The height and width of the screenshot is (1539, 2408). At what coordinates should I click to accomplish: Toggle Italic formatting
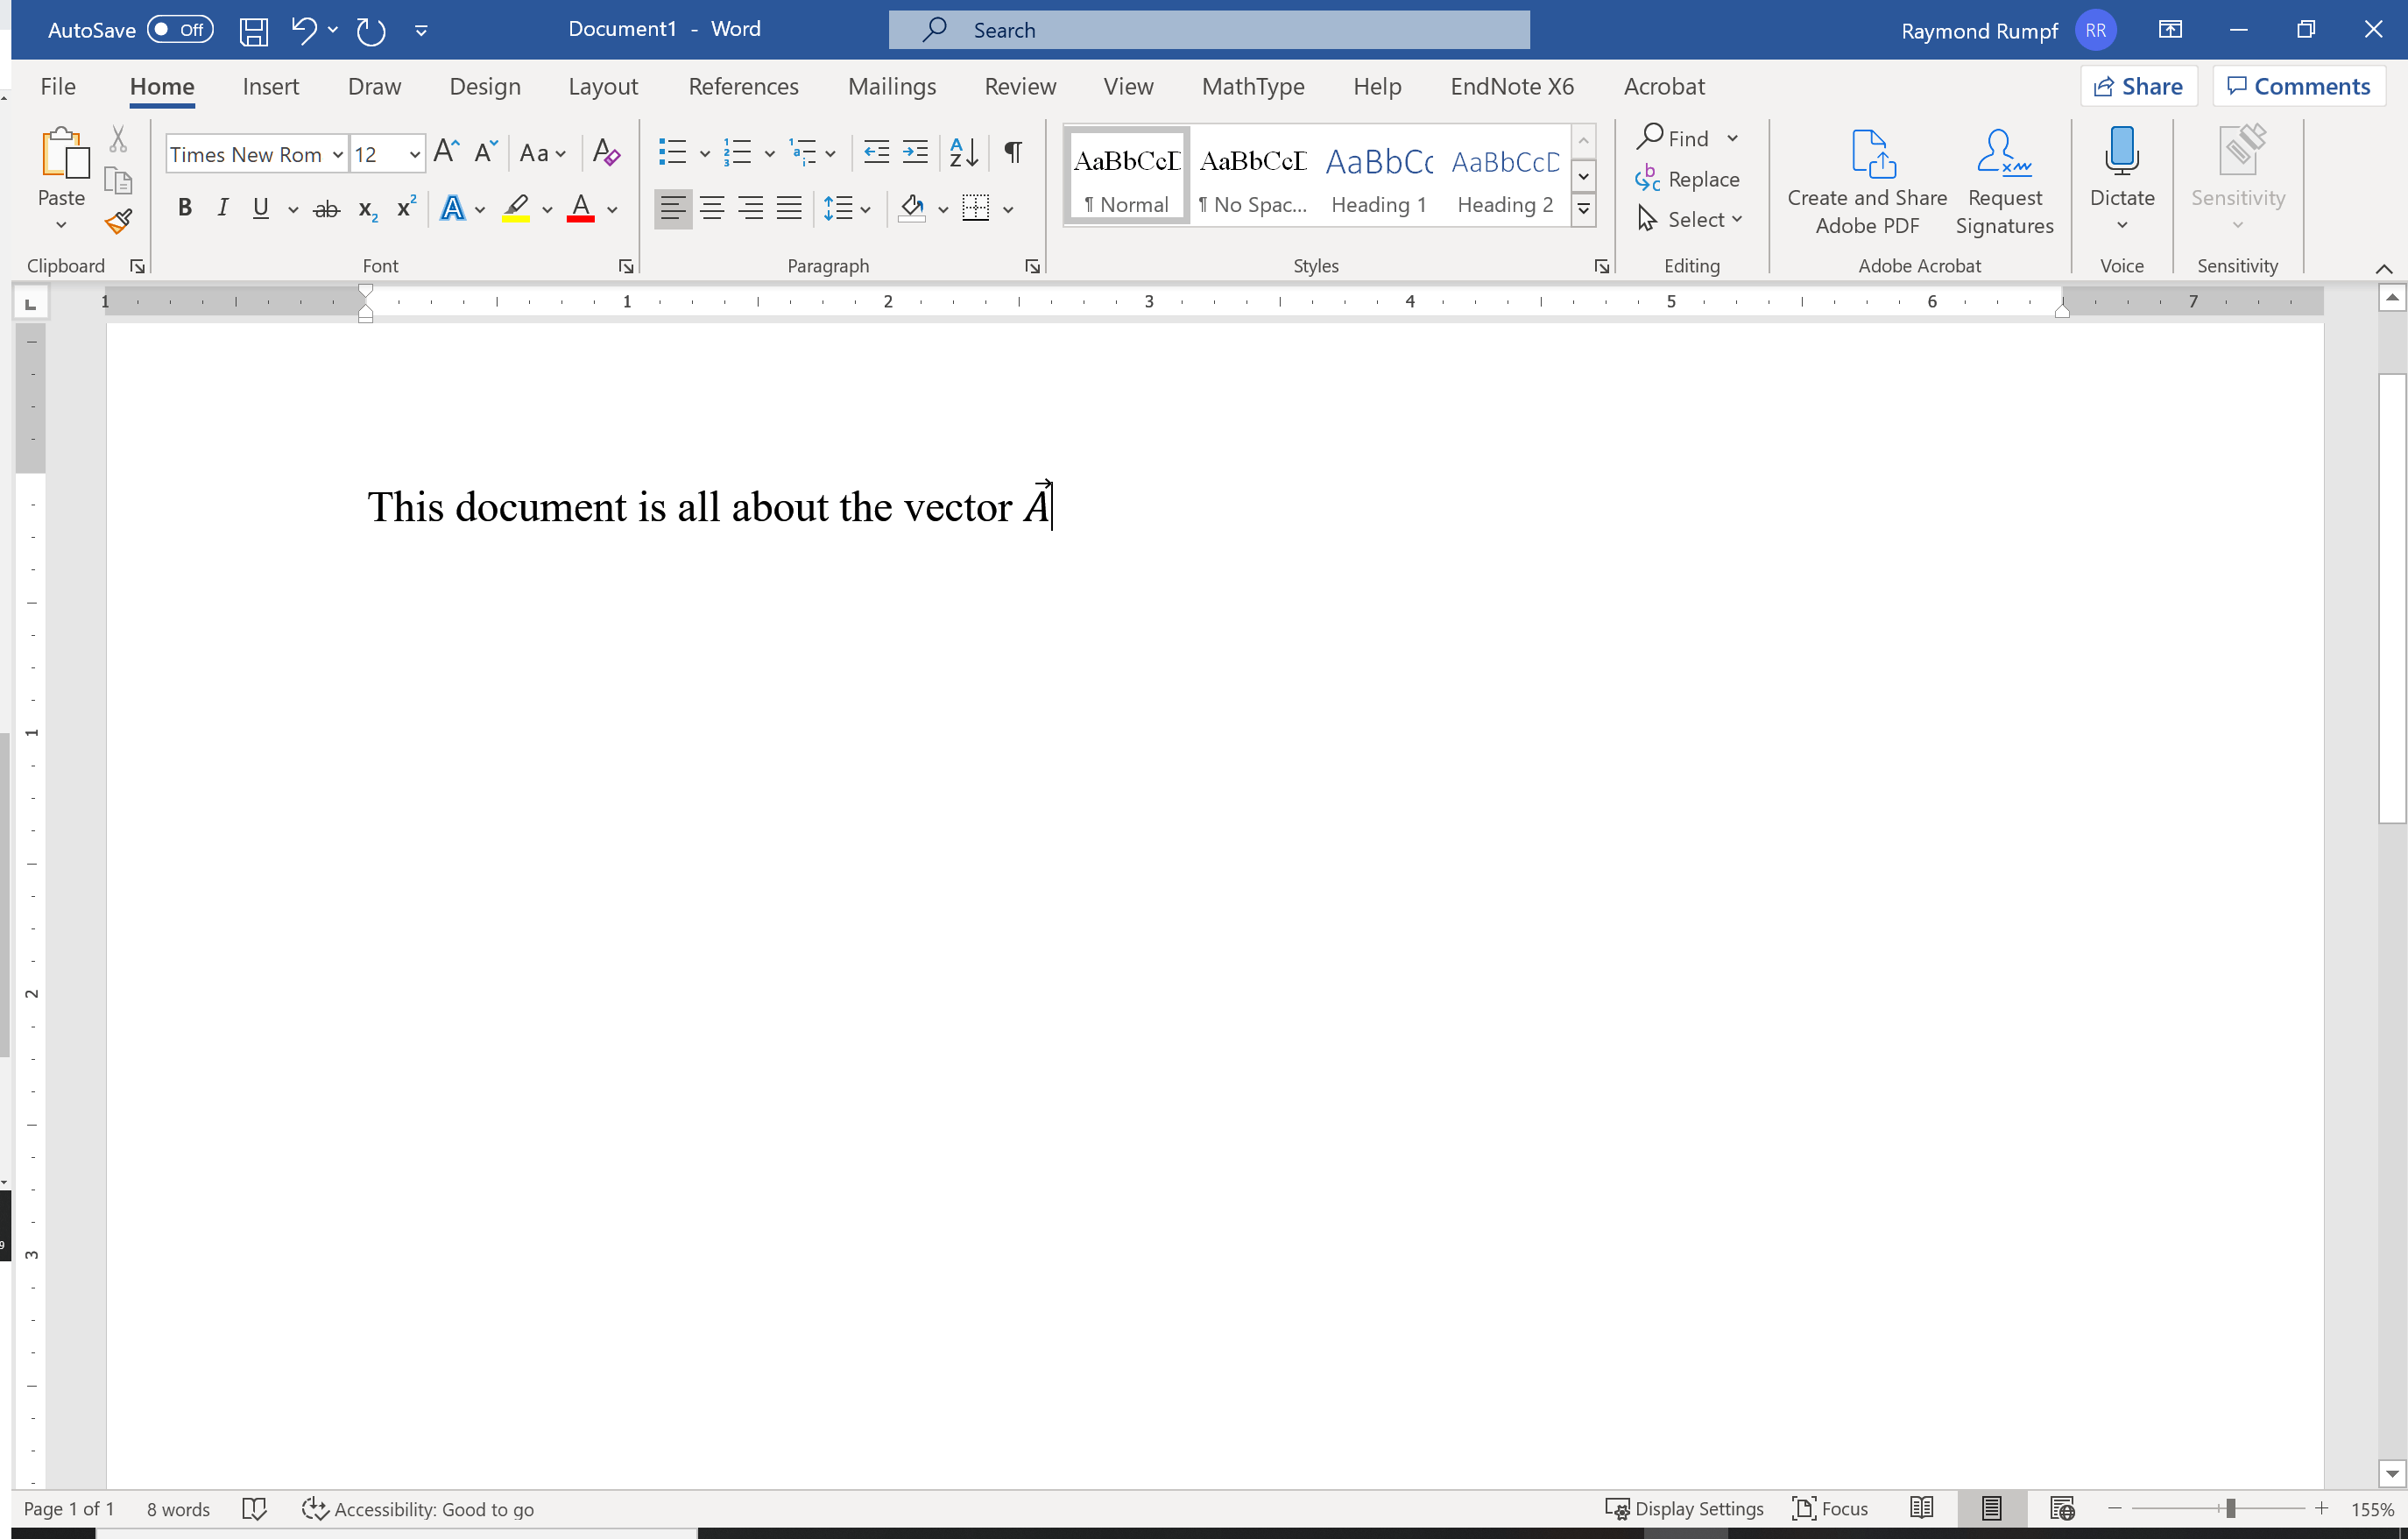[x=222, y=208]
